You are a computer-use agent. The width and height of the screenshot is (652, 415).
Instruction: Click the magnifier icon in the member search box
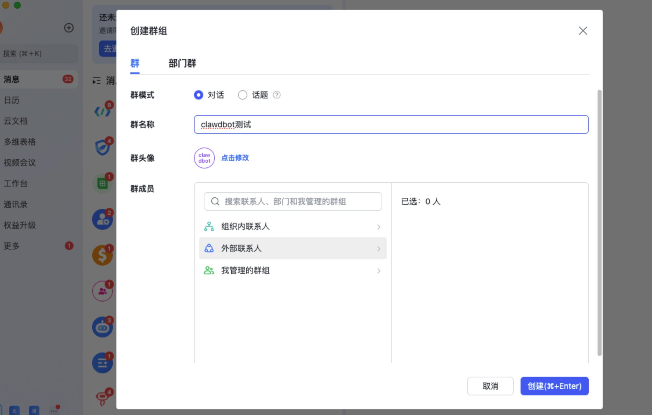tap(215, 201)
